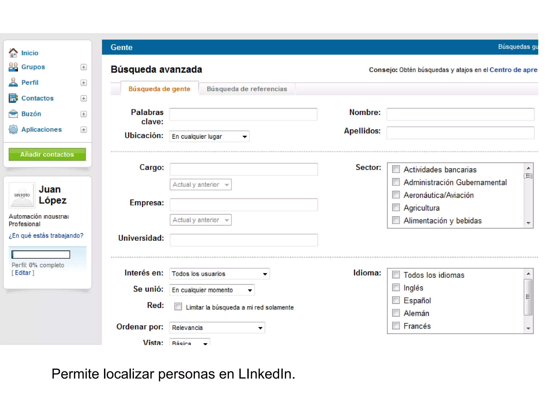Click the Inicio home icon
The height and width of the screenshot is (417, 556).
coord(13,53)
